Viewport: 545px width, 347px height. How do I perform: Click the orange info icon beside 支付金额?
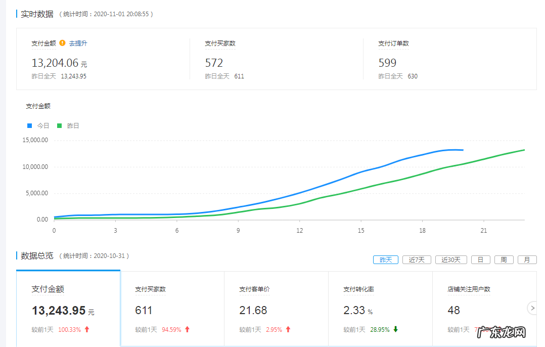coord(61,43)
